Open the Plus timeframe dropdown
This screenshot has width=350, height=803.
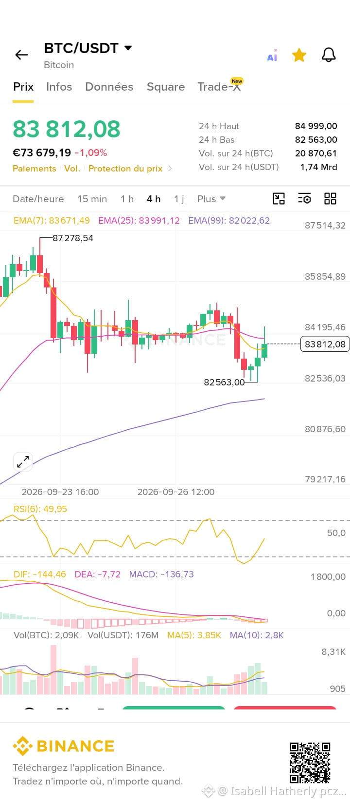click(x=211, y=199)
